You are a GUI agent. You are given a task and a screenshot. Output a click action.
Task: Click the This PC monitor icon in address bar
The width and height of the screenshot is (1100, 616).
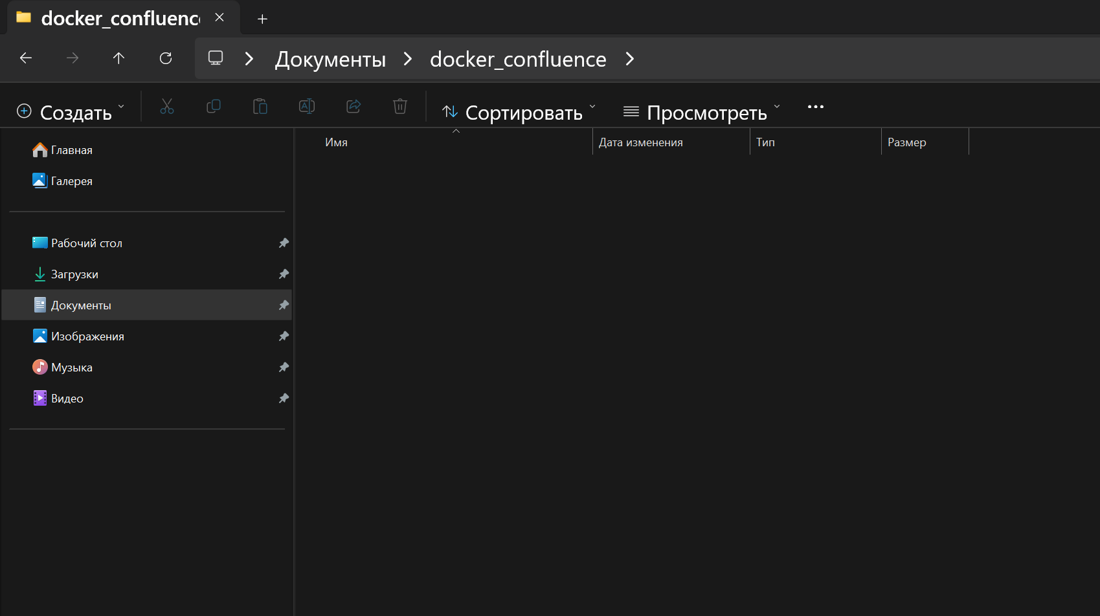coord(216,58)
